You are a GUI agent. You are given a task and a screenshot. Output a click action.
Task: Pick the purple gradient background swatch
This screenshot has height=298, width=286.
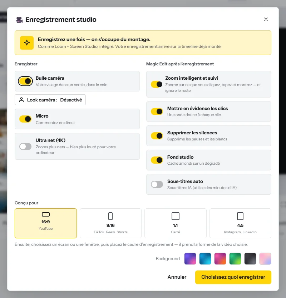pyautogui.click(x=190, y=259)
